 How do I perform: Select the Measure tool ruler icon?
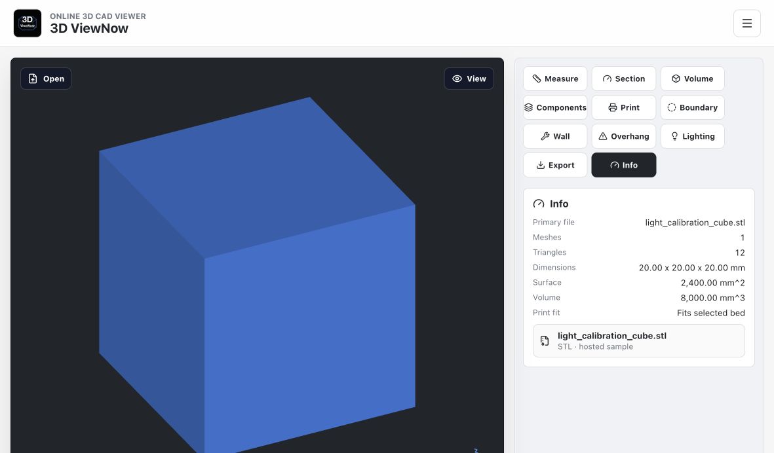tap(537, 79)
